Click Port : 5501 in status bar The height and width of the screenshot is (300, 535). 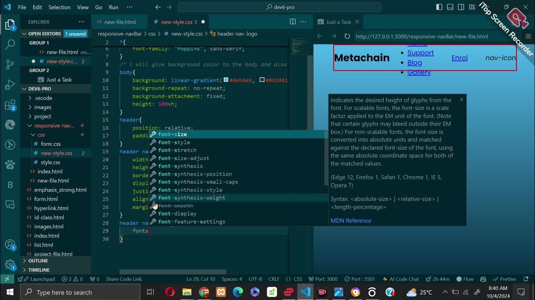click(x=359, y=279)
